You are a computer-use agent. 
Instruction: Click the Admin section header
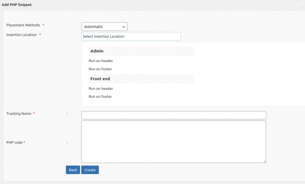(97, 51)
